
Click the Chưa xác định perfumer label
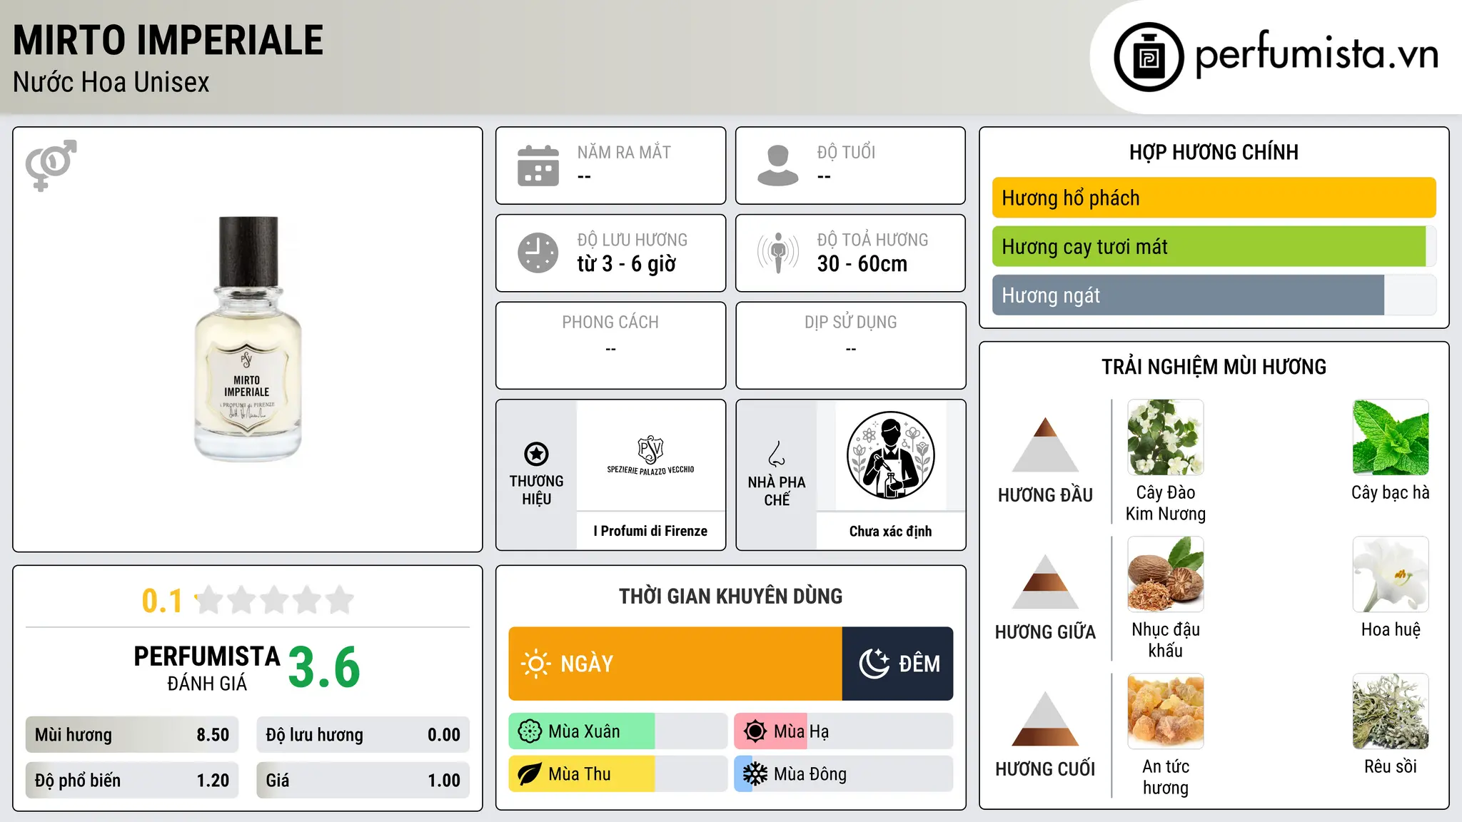[890, 531]
